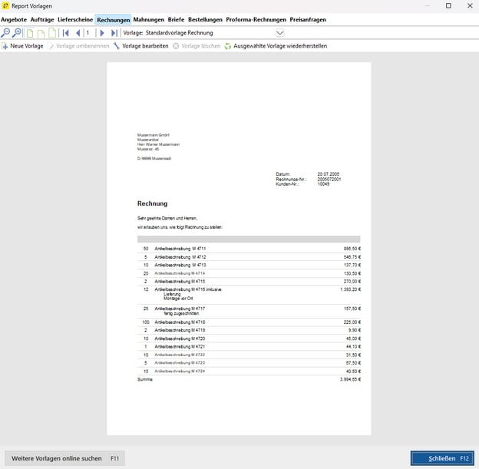
Task: Open the Preisanfragen tab
Action: [310, 19]
